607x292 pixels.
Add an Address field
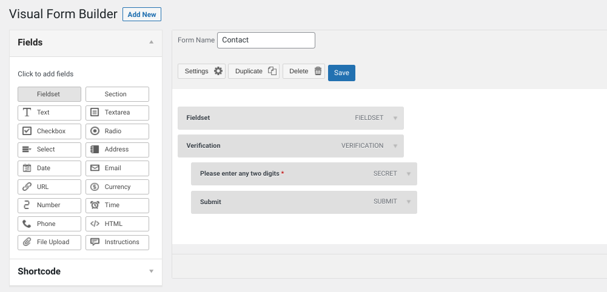[117, 150]
